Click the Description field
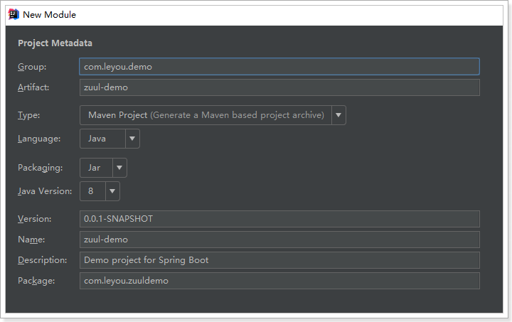This screenshot has width=512, height=322. click(x=279, y=260)
